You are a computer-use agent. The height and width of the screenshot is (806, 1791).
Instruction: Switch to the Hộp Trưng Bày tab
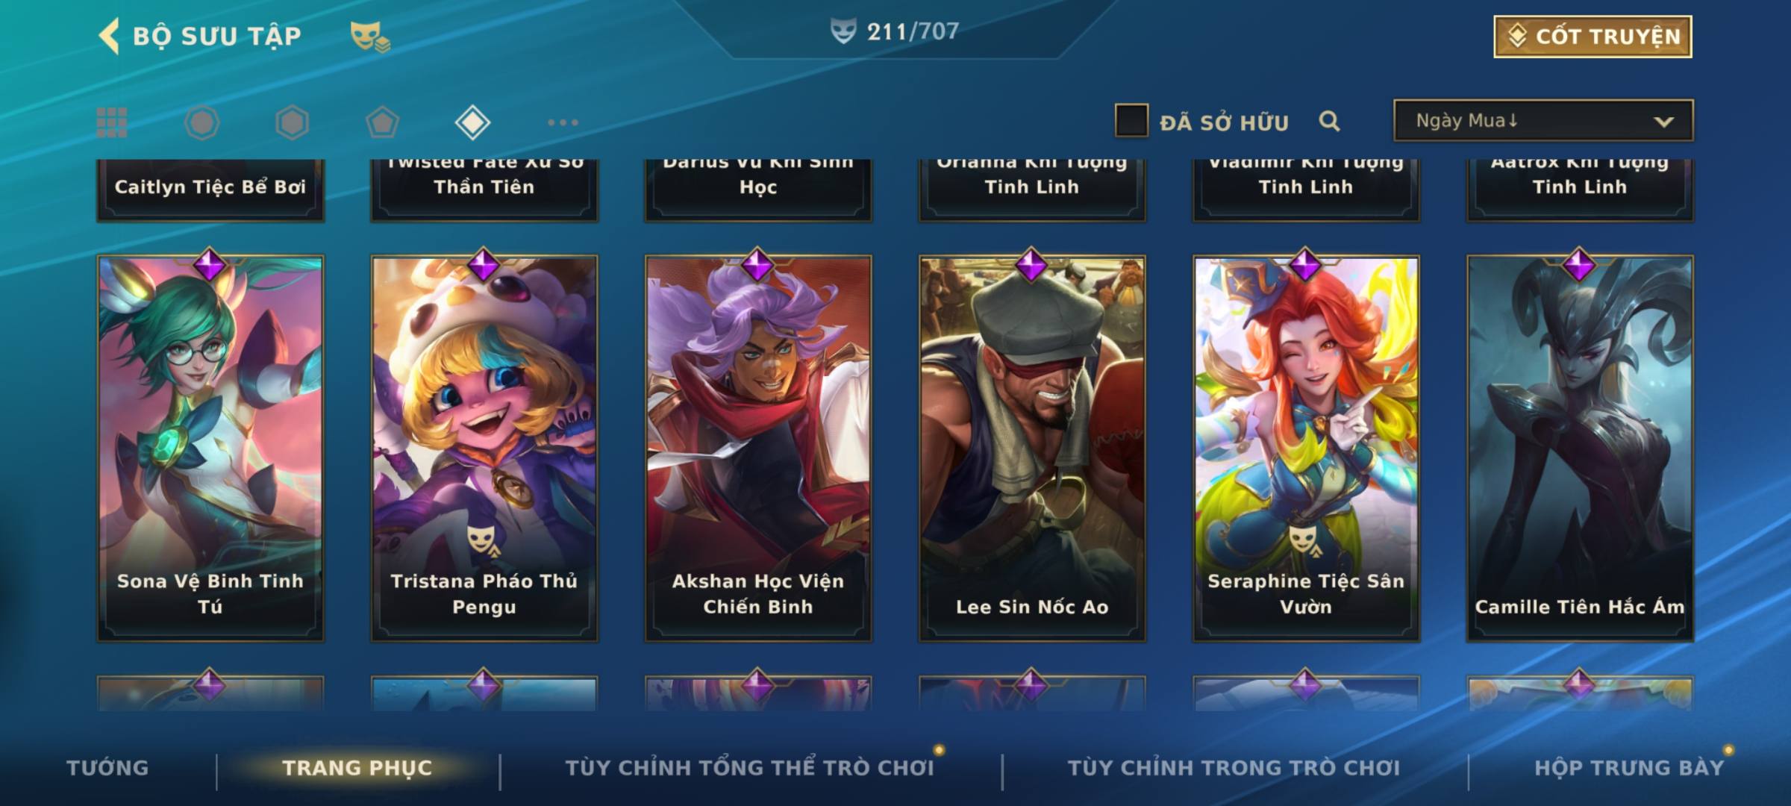(x=1629, y=767)
